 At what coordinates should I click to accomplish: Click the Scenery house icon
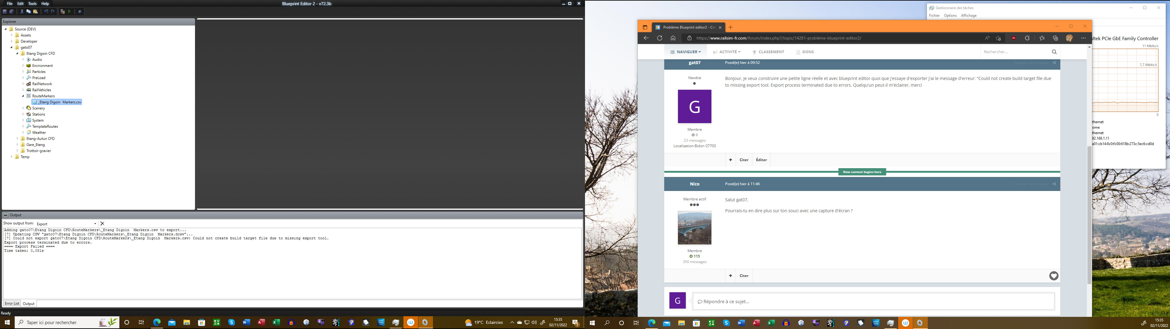tap(29, 108)
